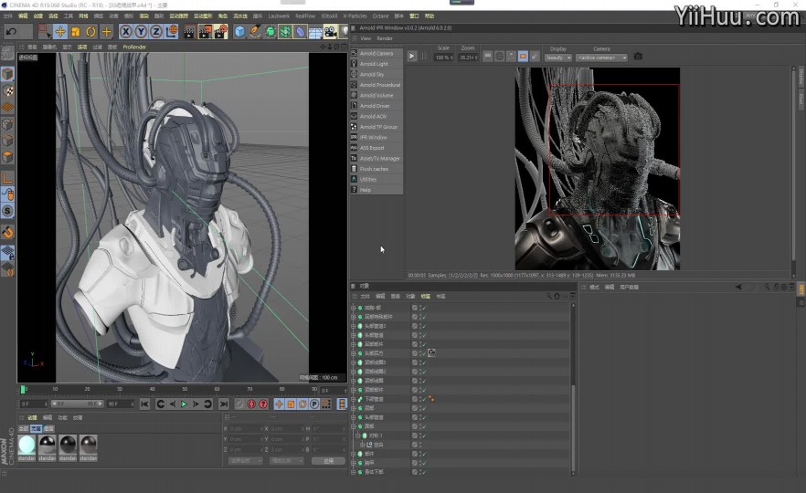Viewport: 806px width, 493px height.
Task: Open the IPR Display dropdown showing beauty
Action: coord(558,58)
